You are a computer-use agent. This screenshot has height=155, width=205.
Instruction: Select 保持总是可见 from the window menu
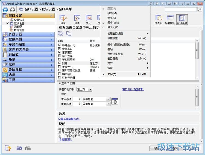(115, 54)
